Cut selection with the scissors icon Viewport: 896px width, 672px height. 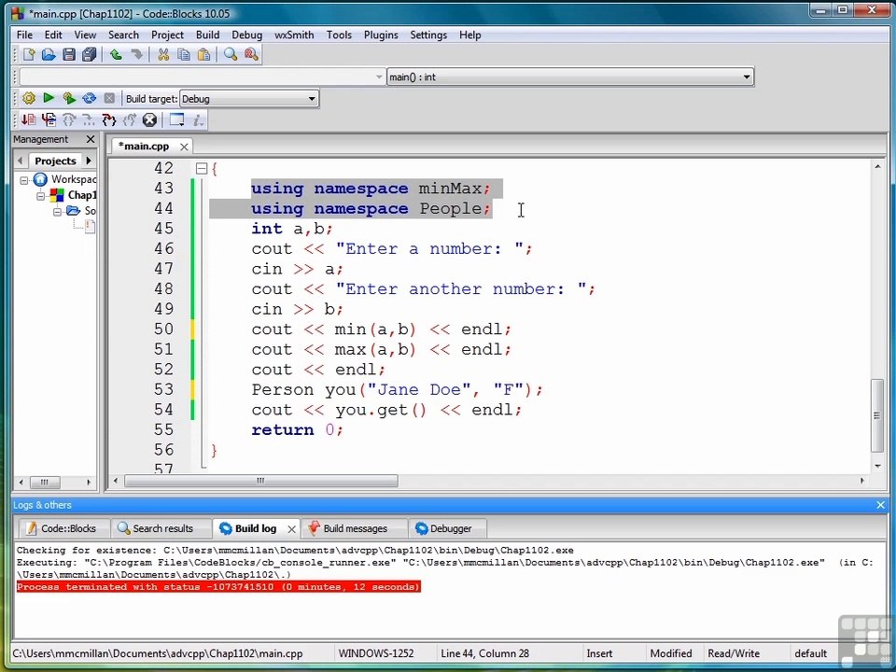point(163,54)
